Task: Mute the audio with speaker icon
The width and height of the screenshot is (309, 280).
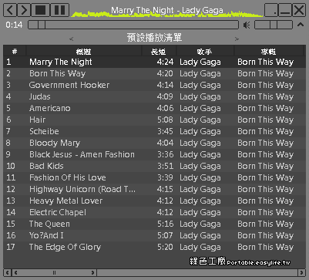Action: point(247,25)
